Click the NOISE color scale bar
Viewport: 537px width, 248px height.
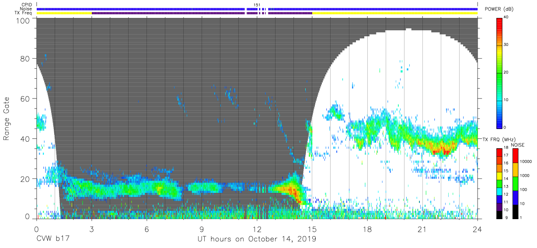click(x=515, y=183)
